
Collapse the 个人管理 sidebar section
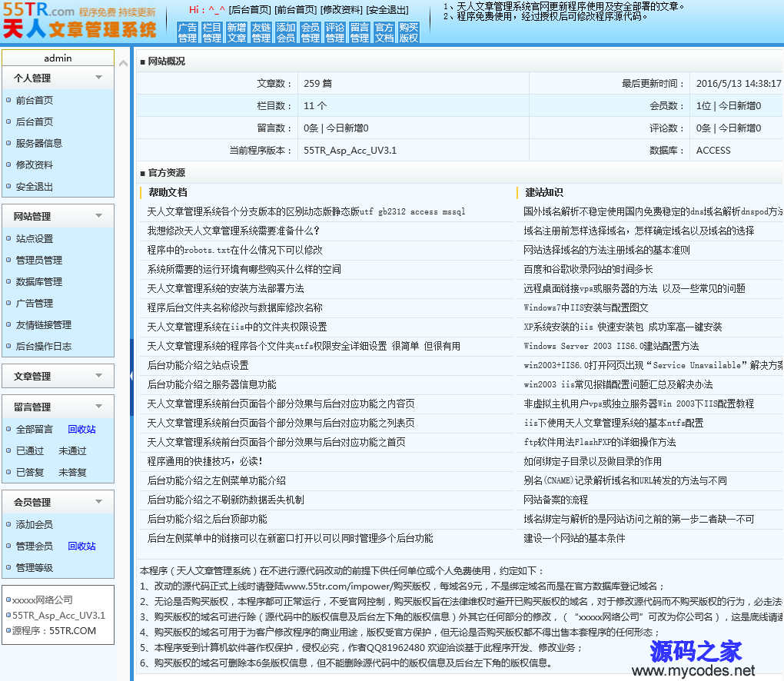(58, 78)
